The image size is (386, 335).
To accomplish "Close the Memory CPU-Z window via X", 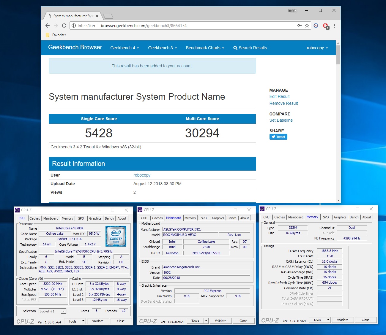I will (x=371, y=209).
